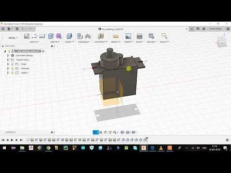
Task: Close the walking robot document tab
Action: click(186, 29)
